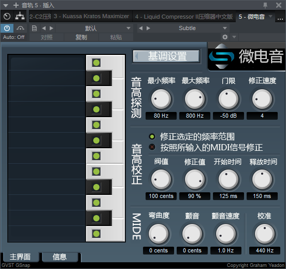
Task: Click the 最大频率 knob
Action: point(195,99)
